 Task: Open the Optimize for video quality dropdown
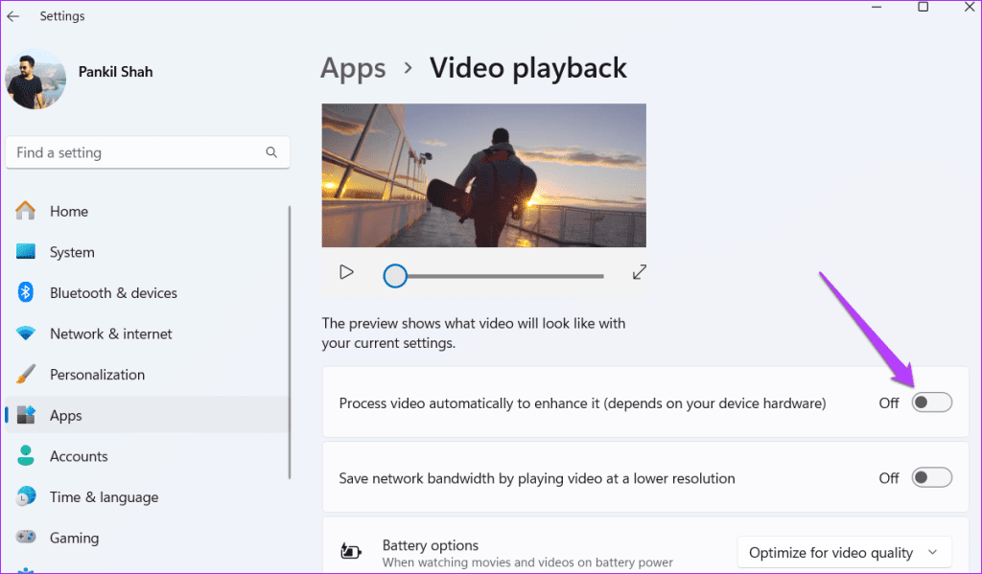(844, 552)
